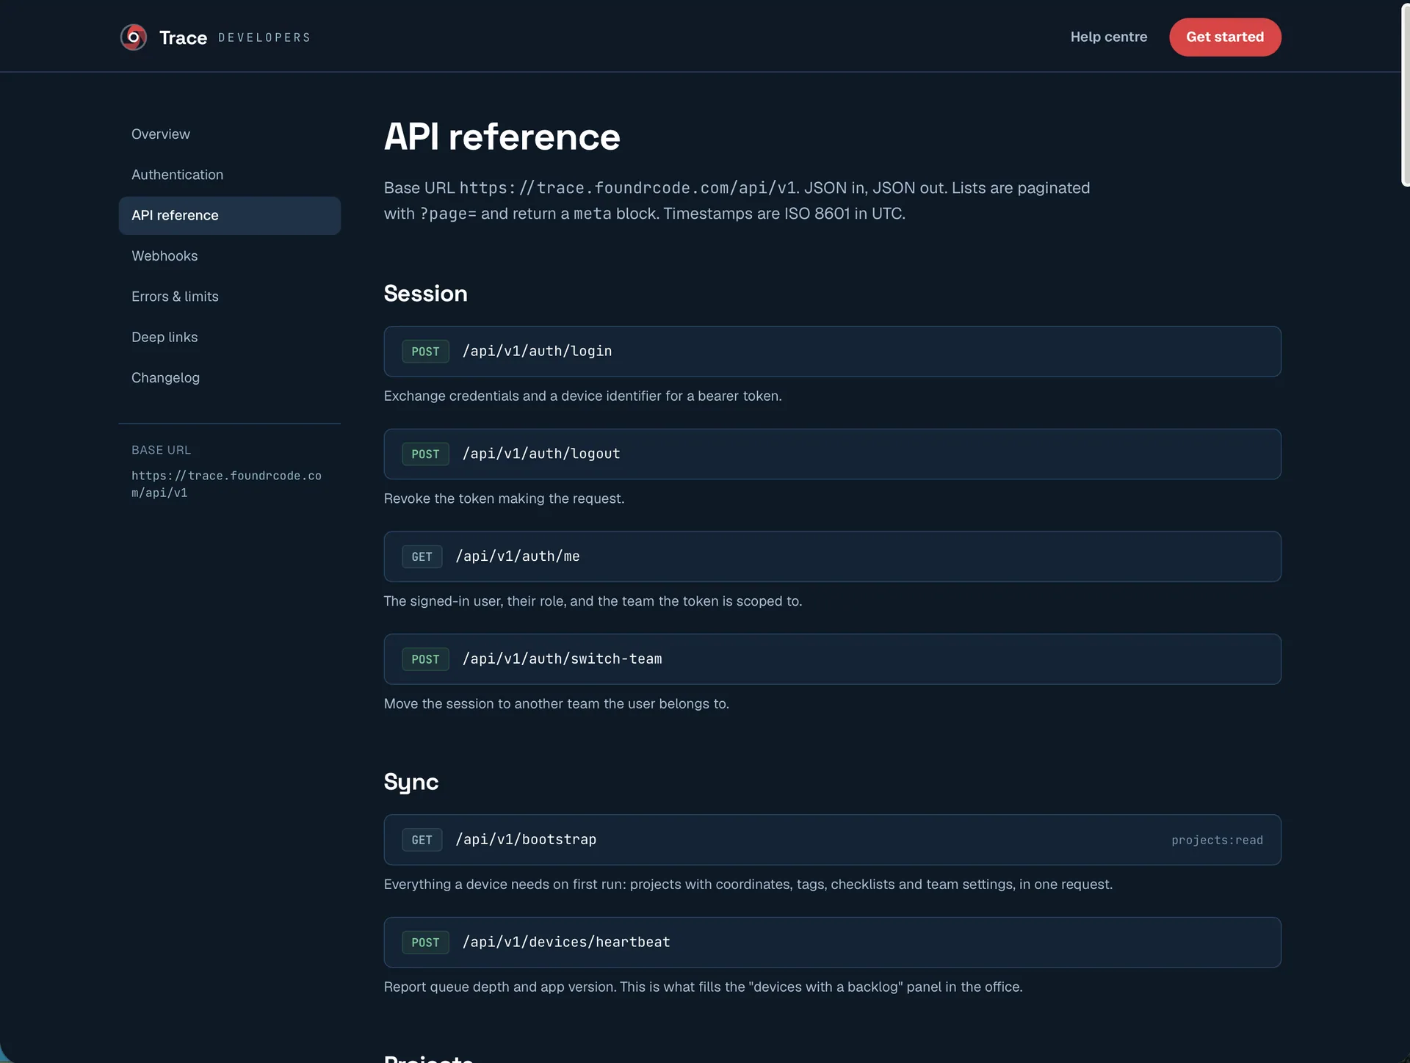1410x1063 pixels.
Task: Click the Trace logo icon
Action: [x=134, y=37]
